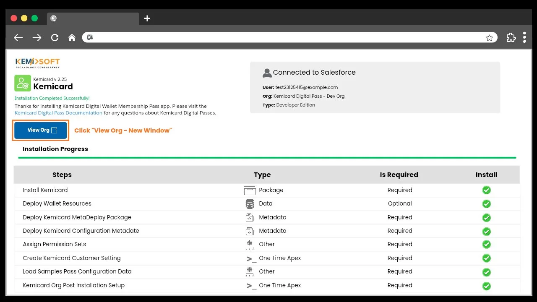Click Apex icon for Create Kemicard Customer Setting
537x302 pixels.
click(251, 259)
